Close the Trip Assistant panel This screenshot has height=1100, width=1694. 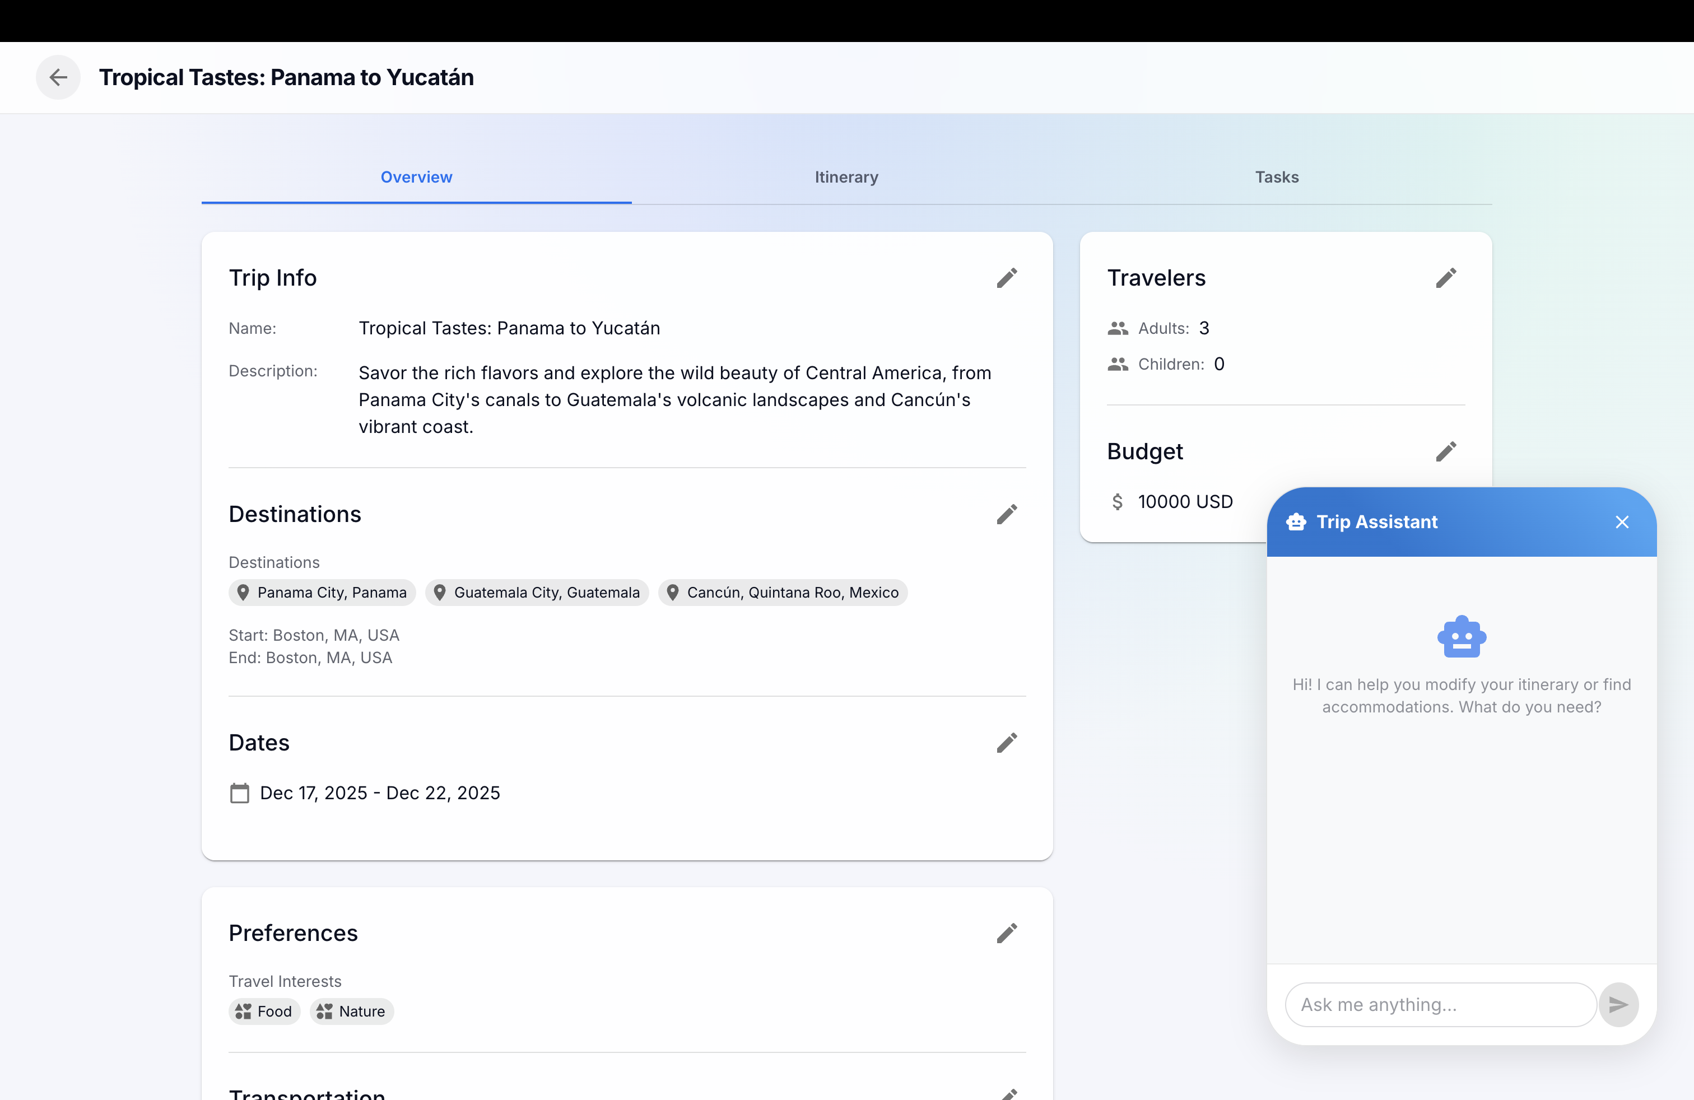point(1621,522)
